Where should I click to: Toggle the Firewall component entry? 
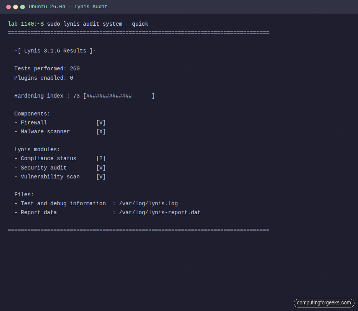click(34, 122)
